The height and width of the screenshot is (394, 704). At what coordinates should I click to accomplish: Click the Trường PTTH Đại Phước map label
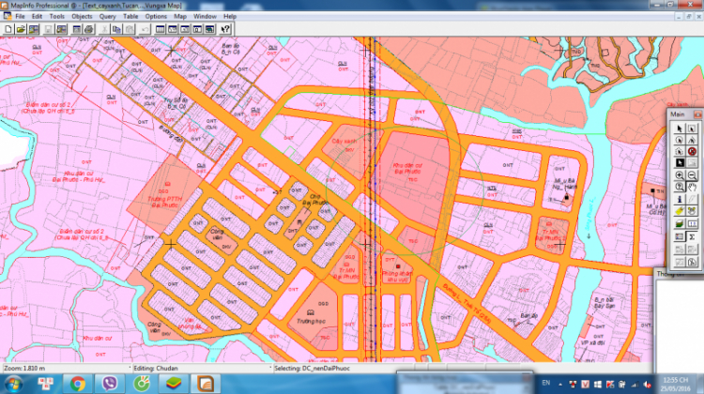coord(164,202)
